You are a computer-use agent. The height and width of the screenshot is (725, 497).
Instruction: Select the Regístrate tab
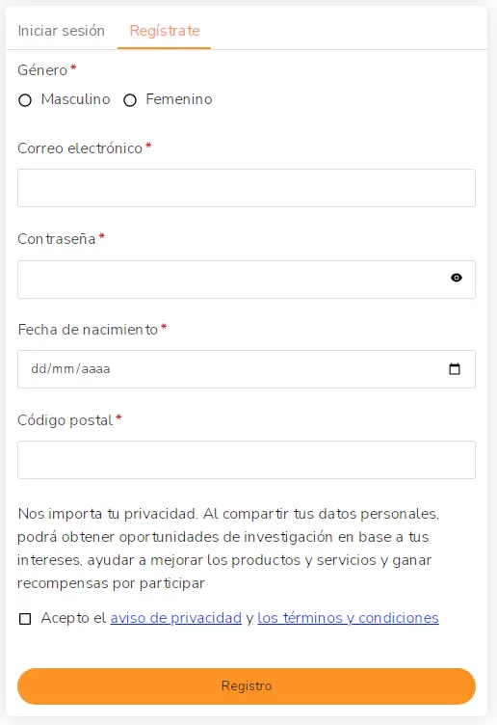165,31
